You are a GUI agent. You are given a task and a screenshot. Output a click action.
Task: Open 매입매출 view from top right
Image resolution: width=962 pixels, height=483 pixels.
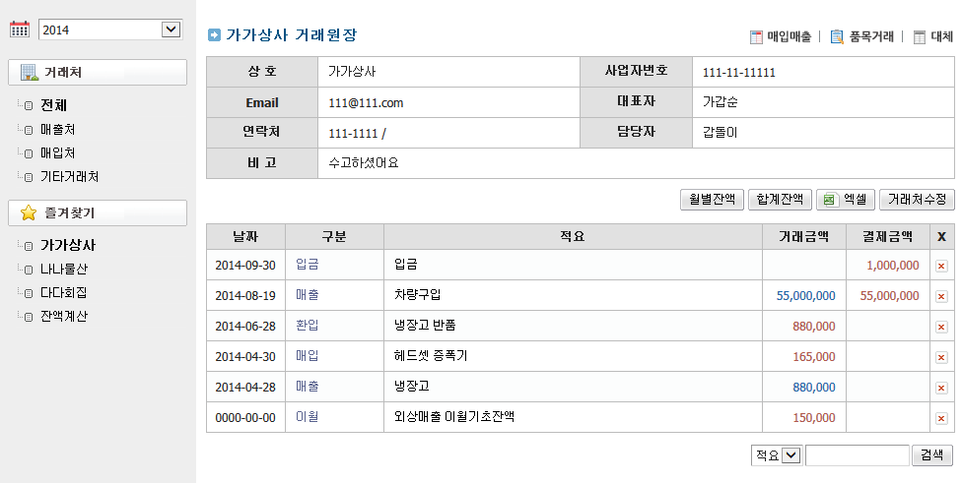pos(780,37)
